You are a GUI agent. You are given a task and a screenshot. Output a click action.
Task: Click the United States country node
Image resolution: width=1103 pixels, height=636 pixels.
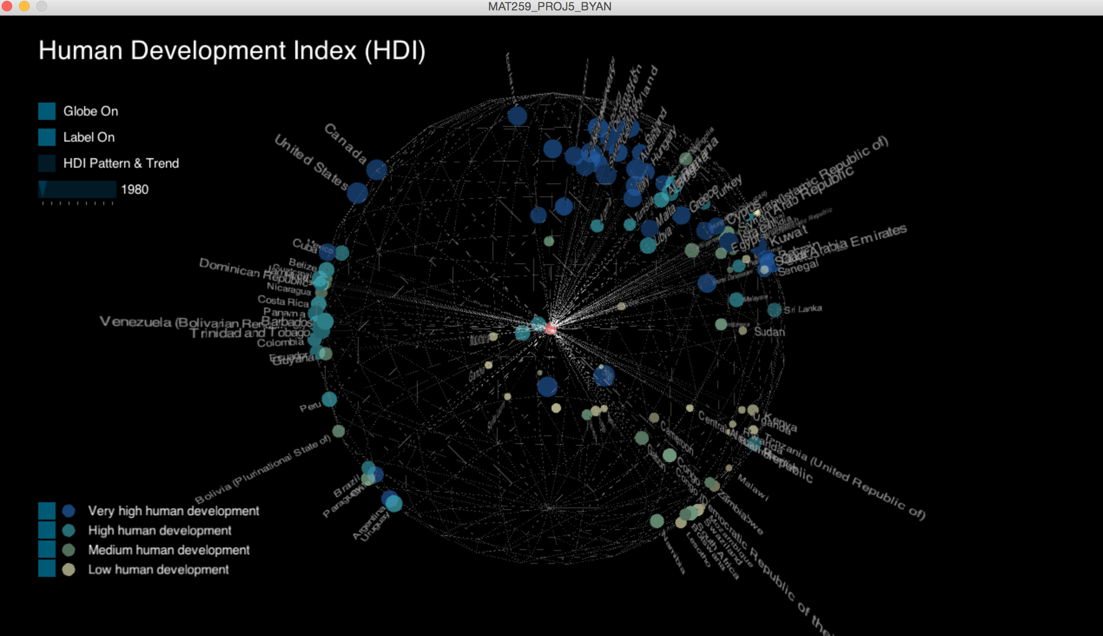(x=357, y=192)
